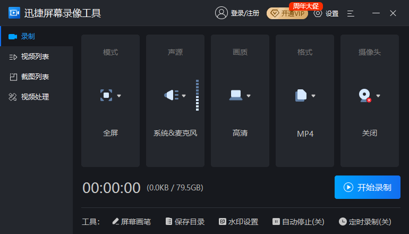Expand the 声源 dropdown arrow
Image resolution: width=409 pixels, height=234 pixels.
[184, 96]
